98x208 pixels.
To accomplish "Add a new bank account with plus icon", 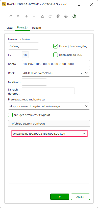I will (27, 16).
